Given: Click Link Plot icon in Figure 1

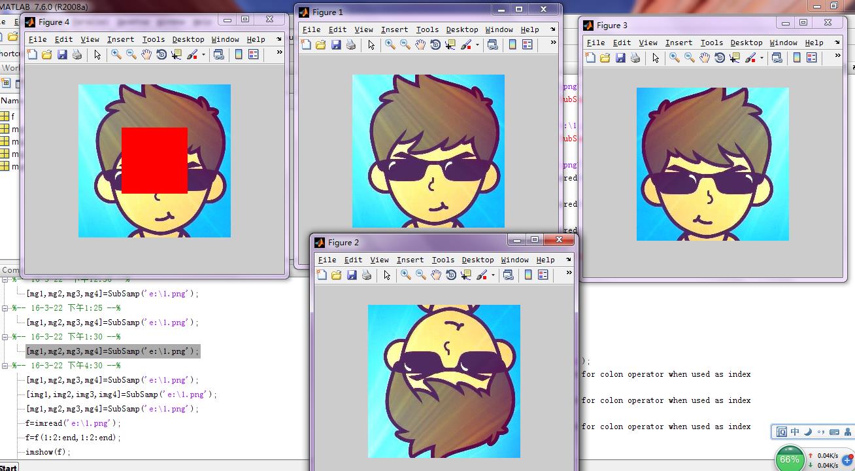Looking at the screenshot, I should 493,44.
